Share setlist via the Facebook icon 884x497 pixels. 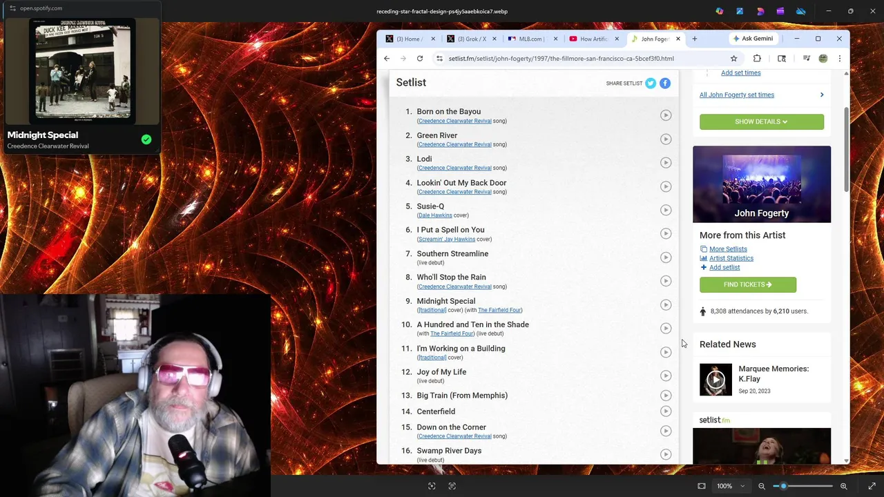click(665, 83)
